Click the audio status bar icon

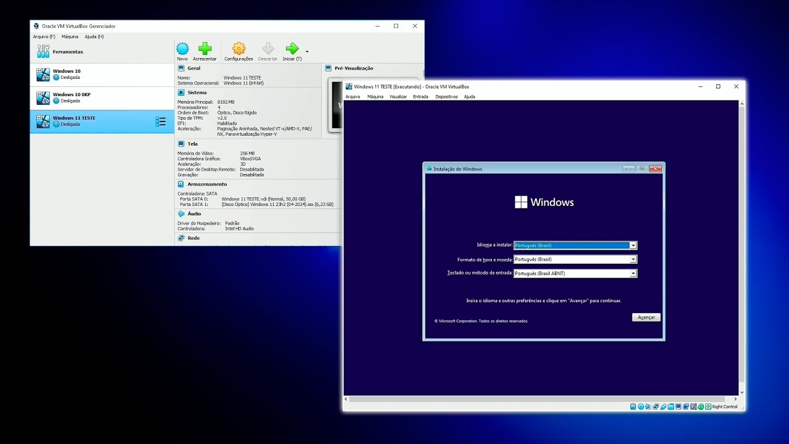(648, 406)
